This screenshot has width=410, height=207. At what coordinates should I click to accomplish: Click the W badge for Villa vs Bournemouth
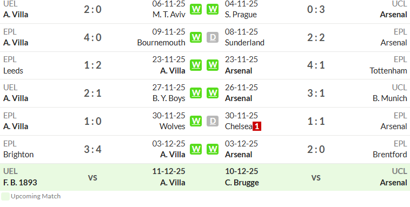[x=196, y=37]
